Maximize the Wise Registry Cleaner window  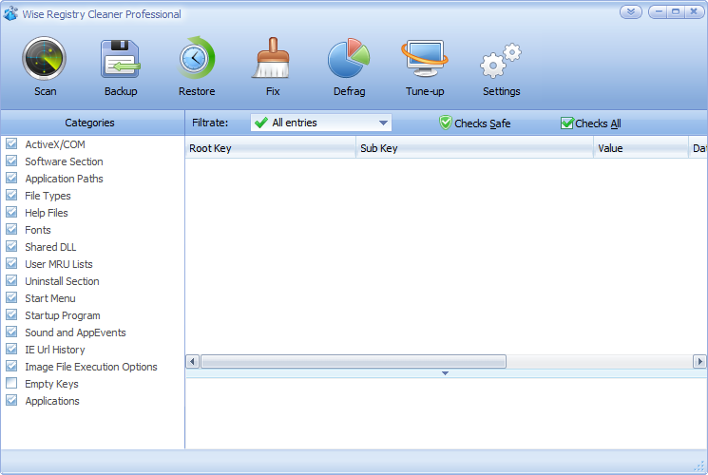pos(676,11)
